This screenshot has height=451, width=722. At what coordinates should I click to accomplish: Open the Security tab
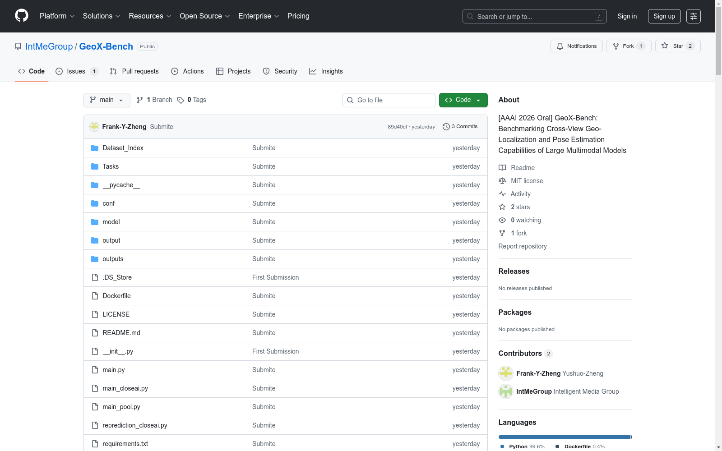[280, 71]
